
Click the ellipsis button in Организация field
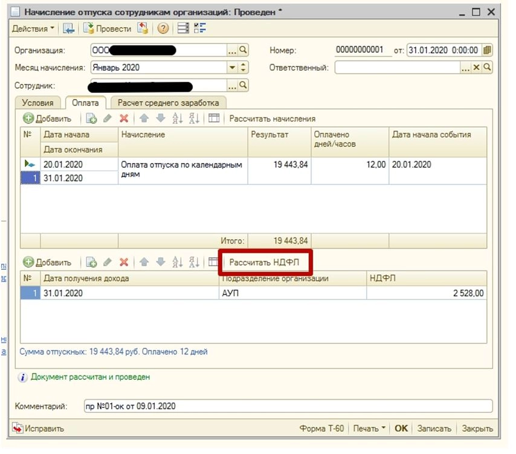233,50
